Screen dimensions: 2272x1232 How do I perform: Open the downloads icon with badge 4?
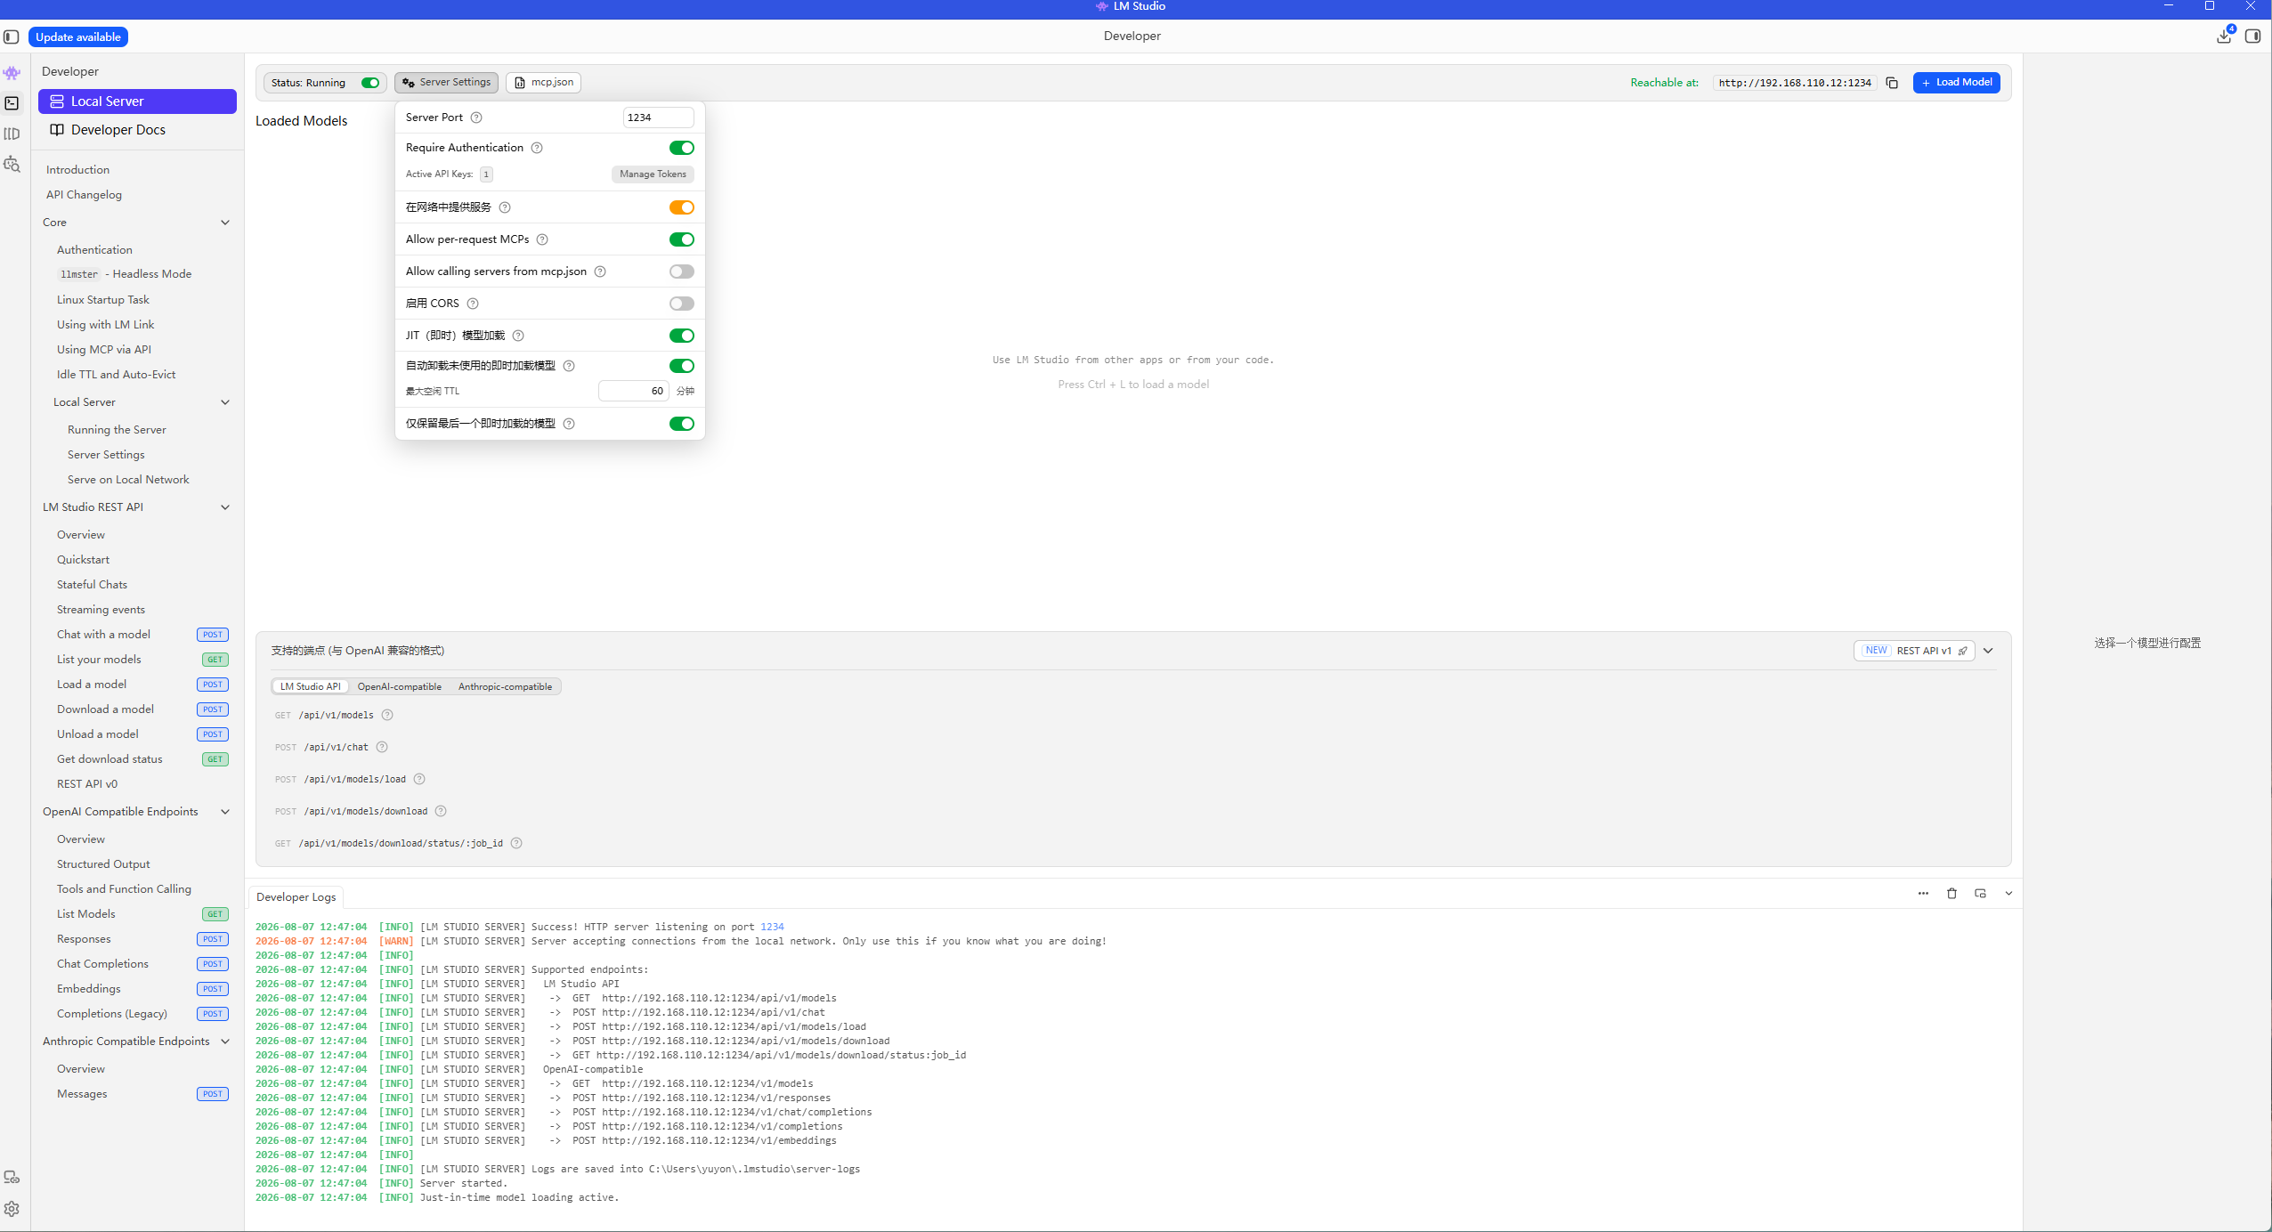point(2224,36)
